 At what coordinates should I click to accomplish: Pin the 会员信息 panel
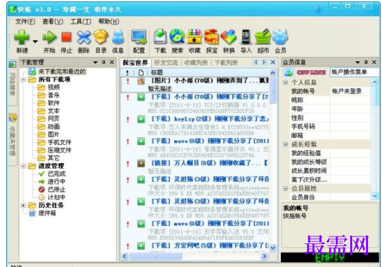pos(365,62)
